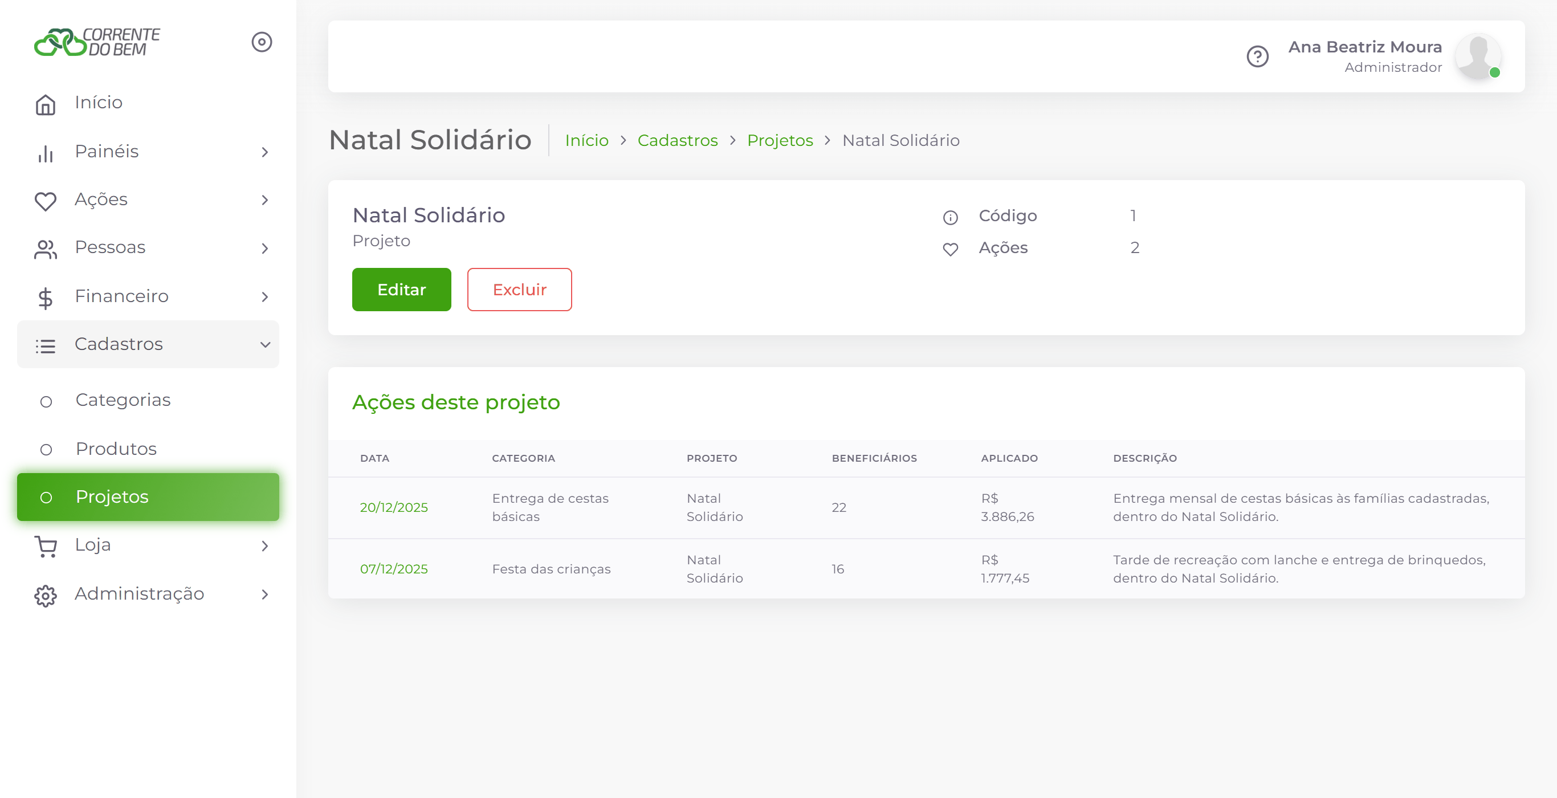Open the user avatar for Ana Beatriz Moura

[x=1477, y=56]
